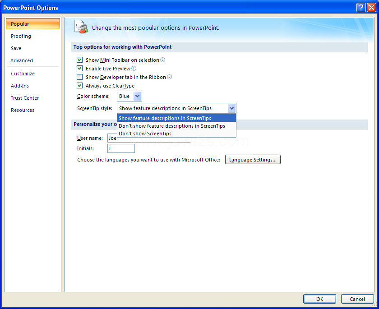
Task: Click the Top options for working with PowerPoint heading
Action: coord(122,47)
